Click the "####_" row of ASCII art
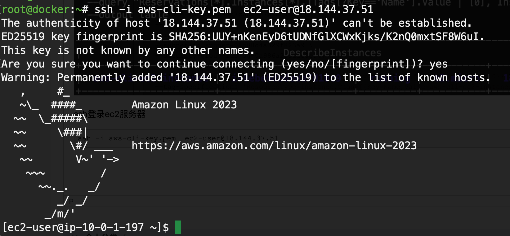 (66, 105)
